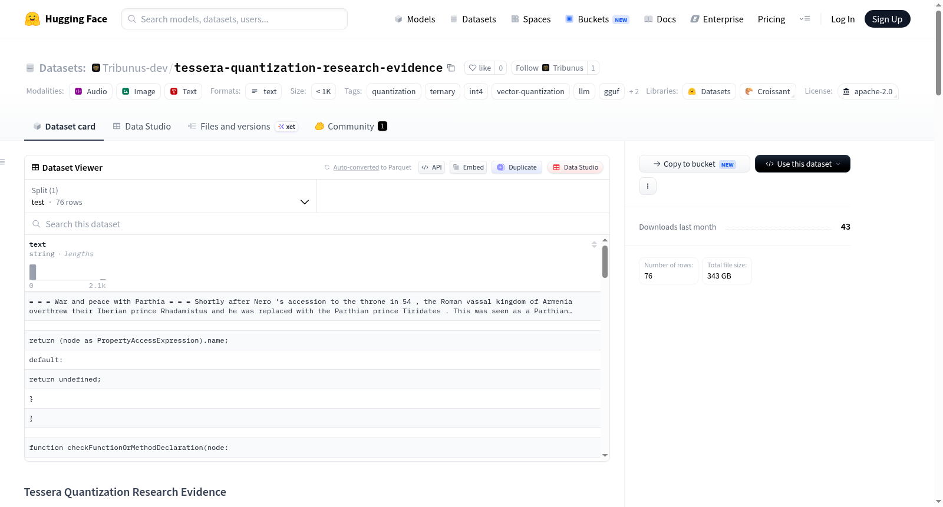Focus the top search models field

[235, 19]
